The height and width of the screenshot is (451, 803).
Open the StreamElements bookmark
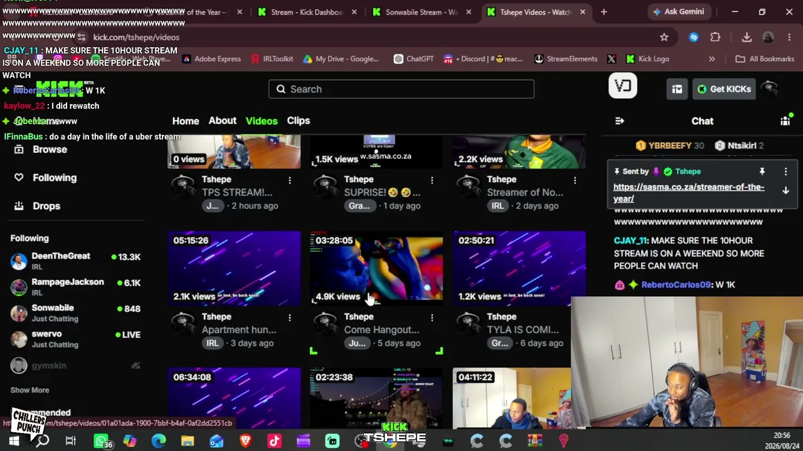[566, 59]
